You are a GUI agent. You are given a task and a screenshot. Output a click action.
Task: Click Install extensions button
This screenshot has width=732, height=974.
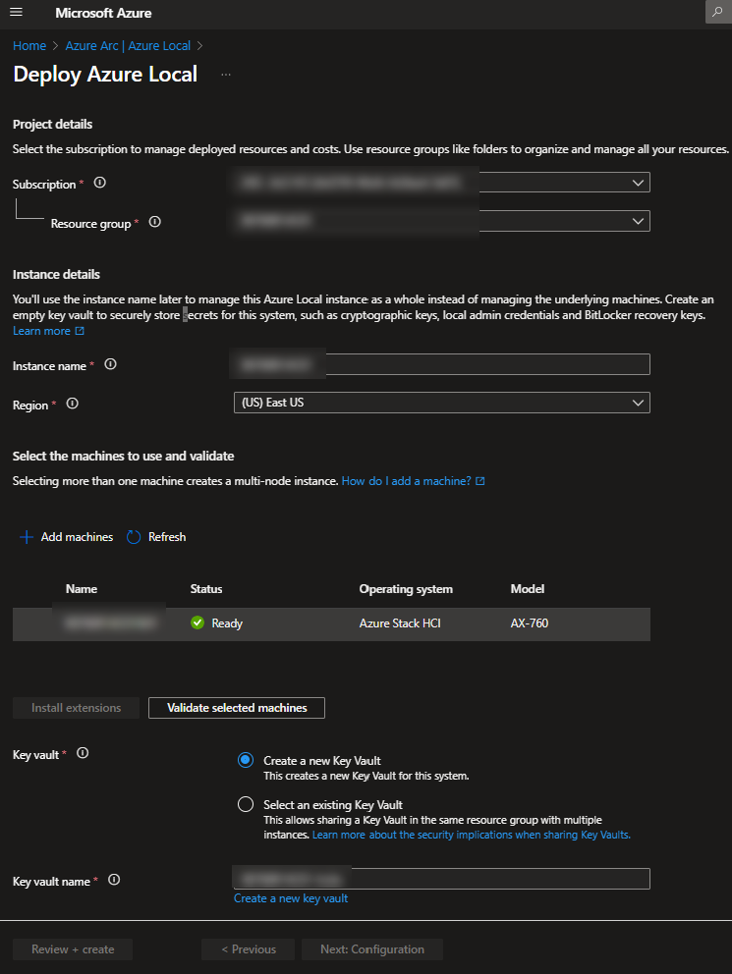tap(76, 708)
